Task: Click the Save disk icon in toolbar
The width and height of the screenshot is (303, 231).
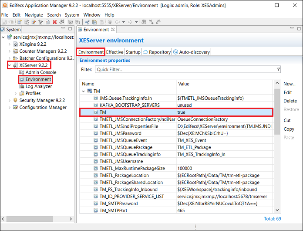Action: point(4,22)
